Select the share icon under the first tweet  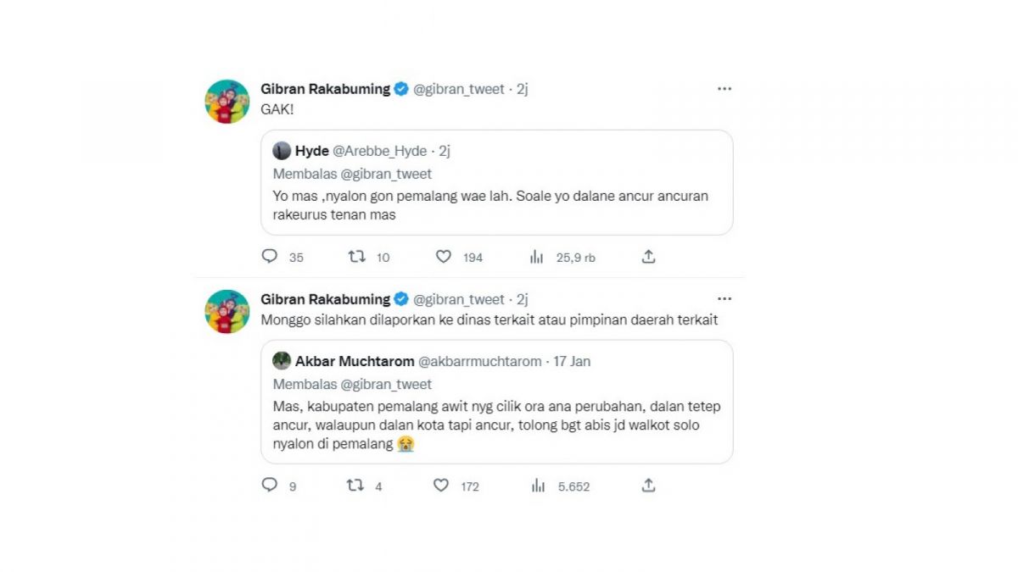pos(648,256)
